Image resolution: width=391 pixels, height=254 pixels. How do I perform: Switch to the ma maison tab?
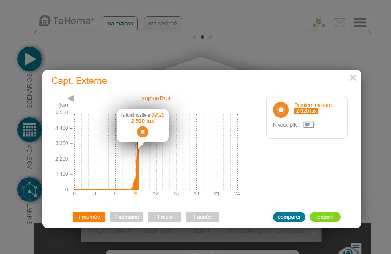pos(120,24)
